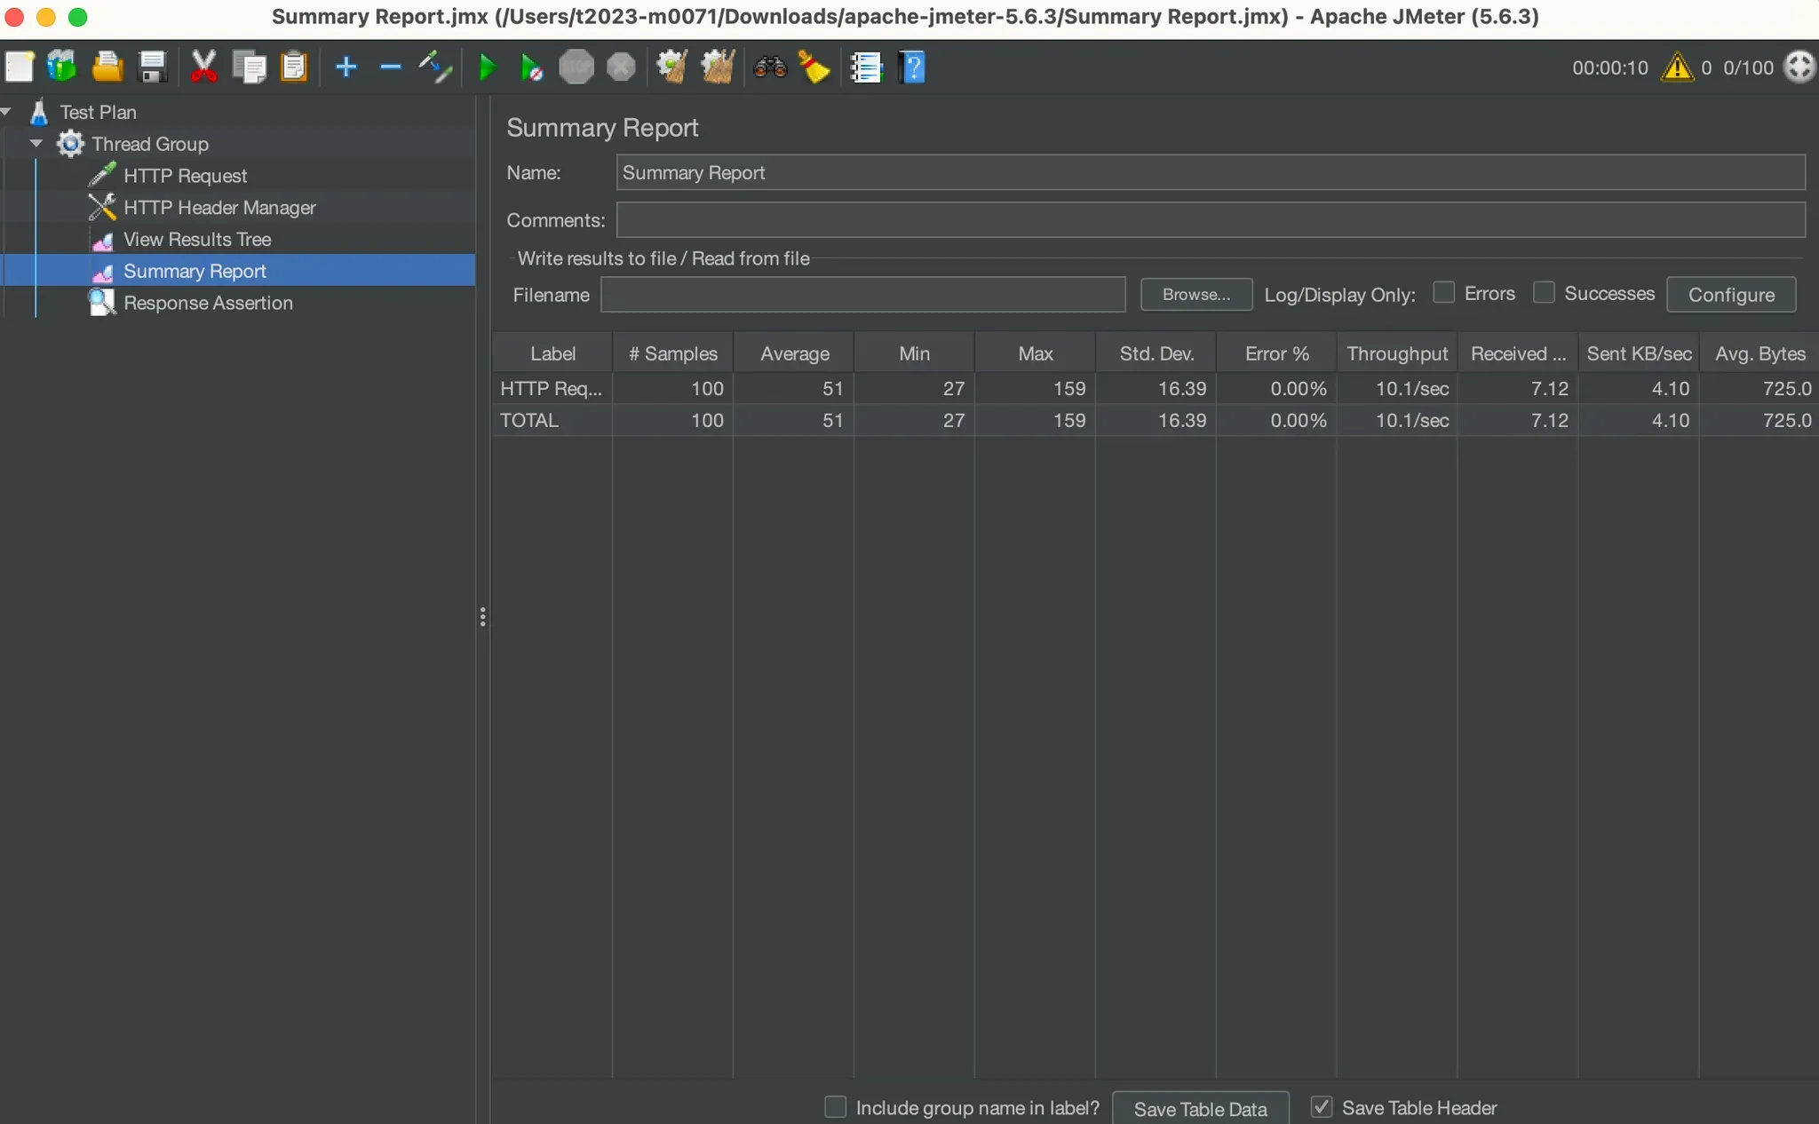Expand all nodes with plus icon
Screen dimensions: 1819x1124
(x=346, y=67)
